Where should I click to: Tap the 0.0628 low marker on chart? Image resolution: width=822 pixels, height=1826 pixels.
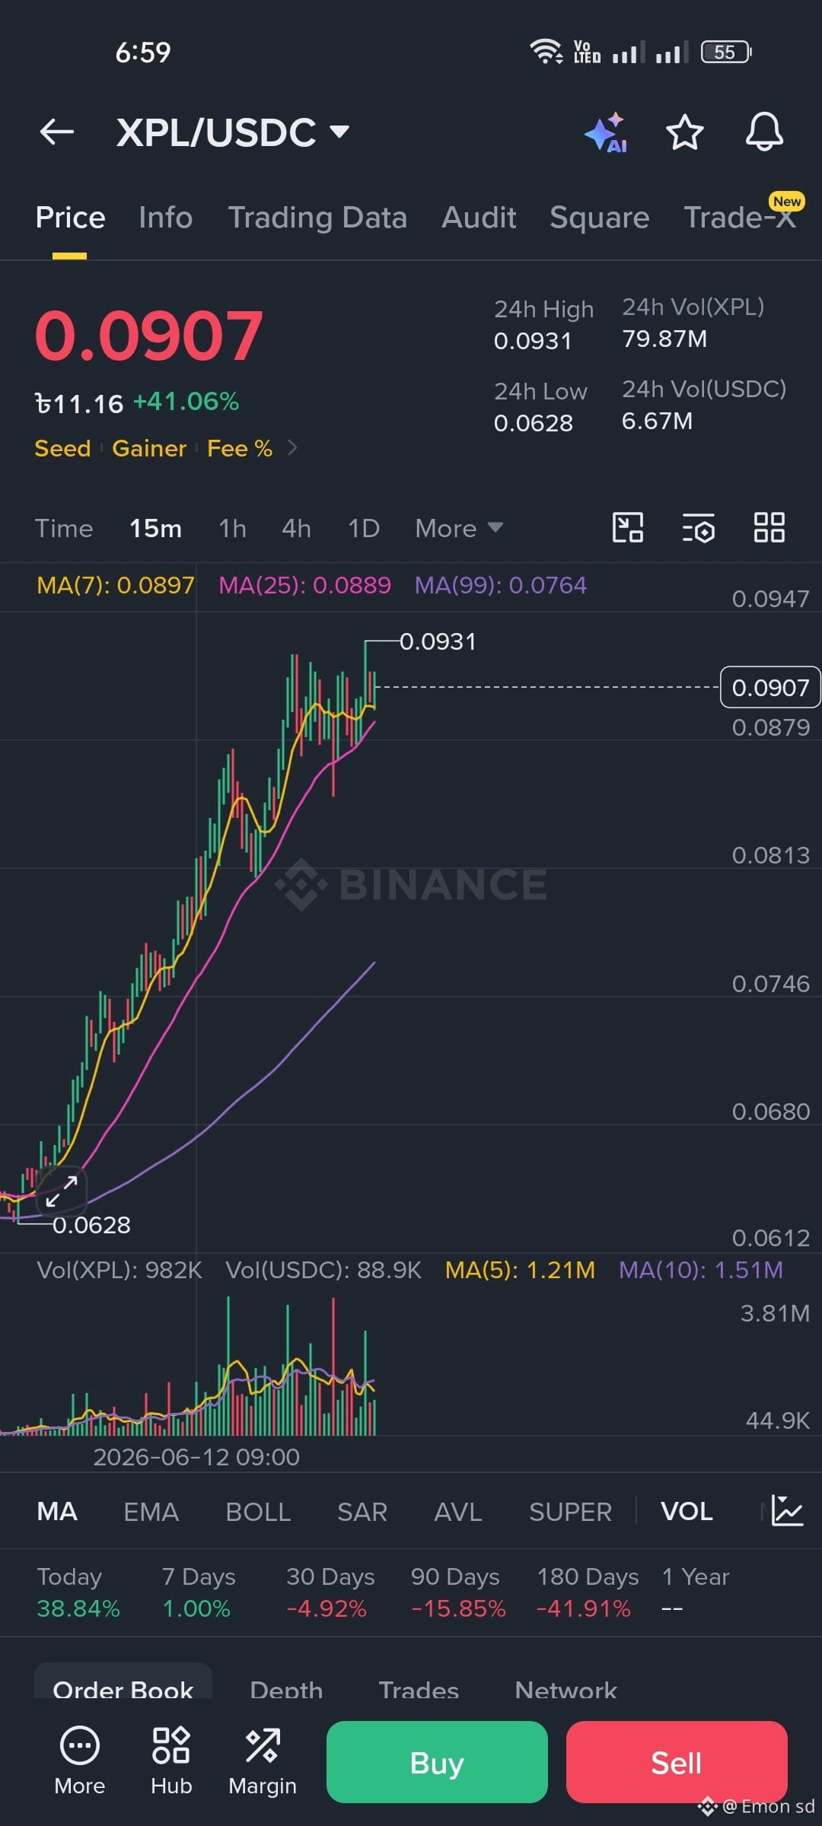[x=91, y=1225]
